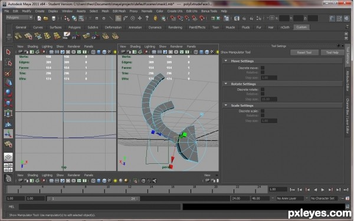Collapse the Move Settings section
This screenshot has width=354, height=221.
click(226, 61)
